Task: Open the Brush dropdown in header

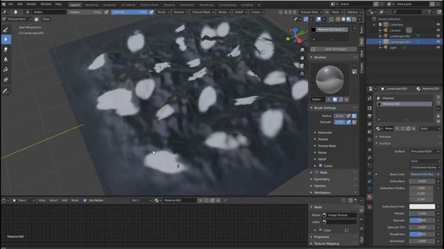Action: pyautogui.click(x=164, y=12)
